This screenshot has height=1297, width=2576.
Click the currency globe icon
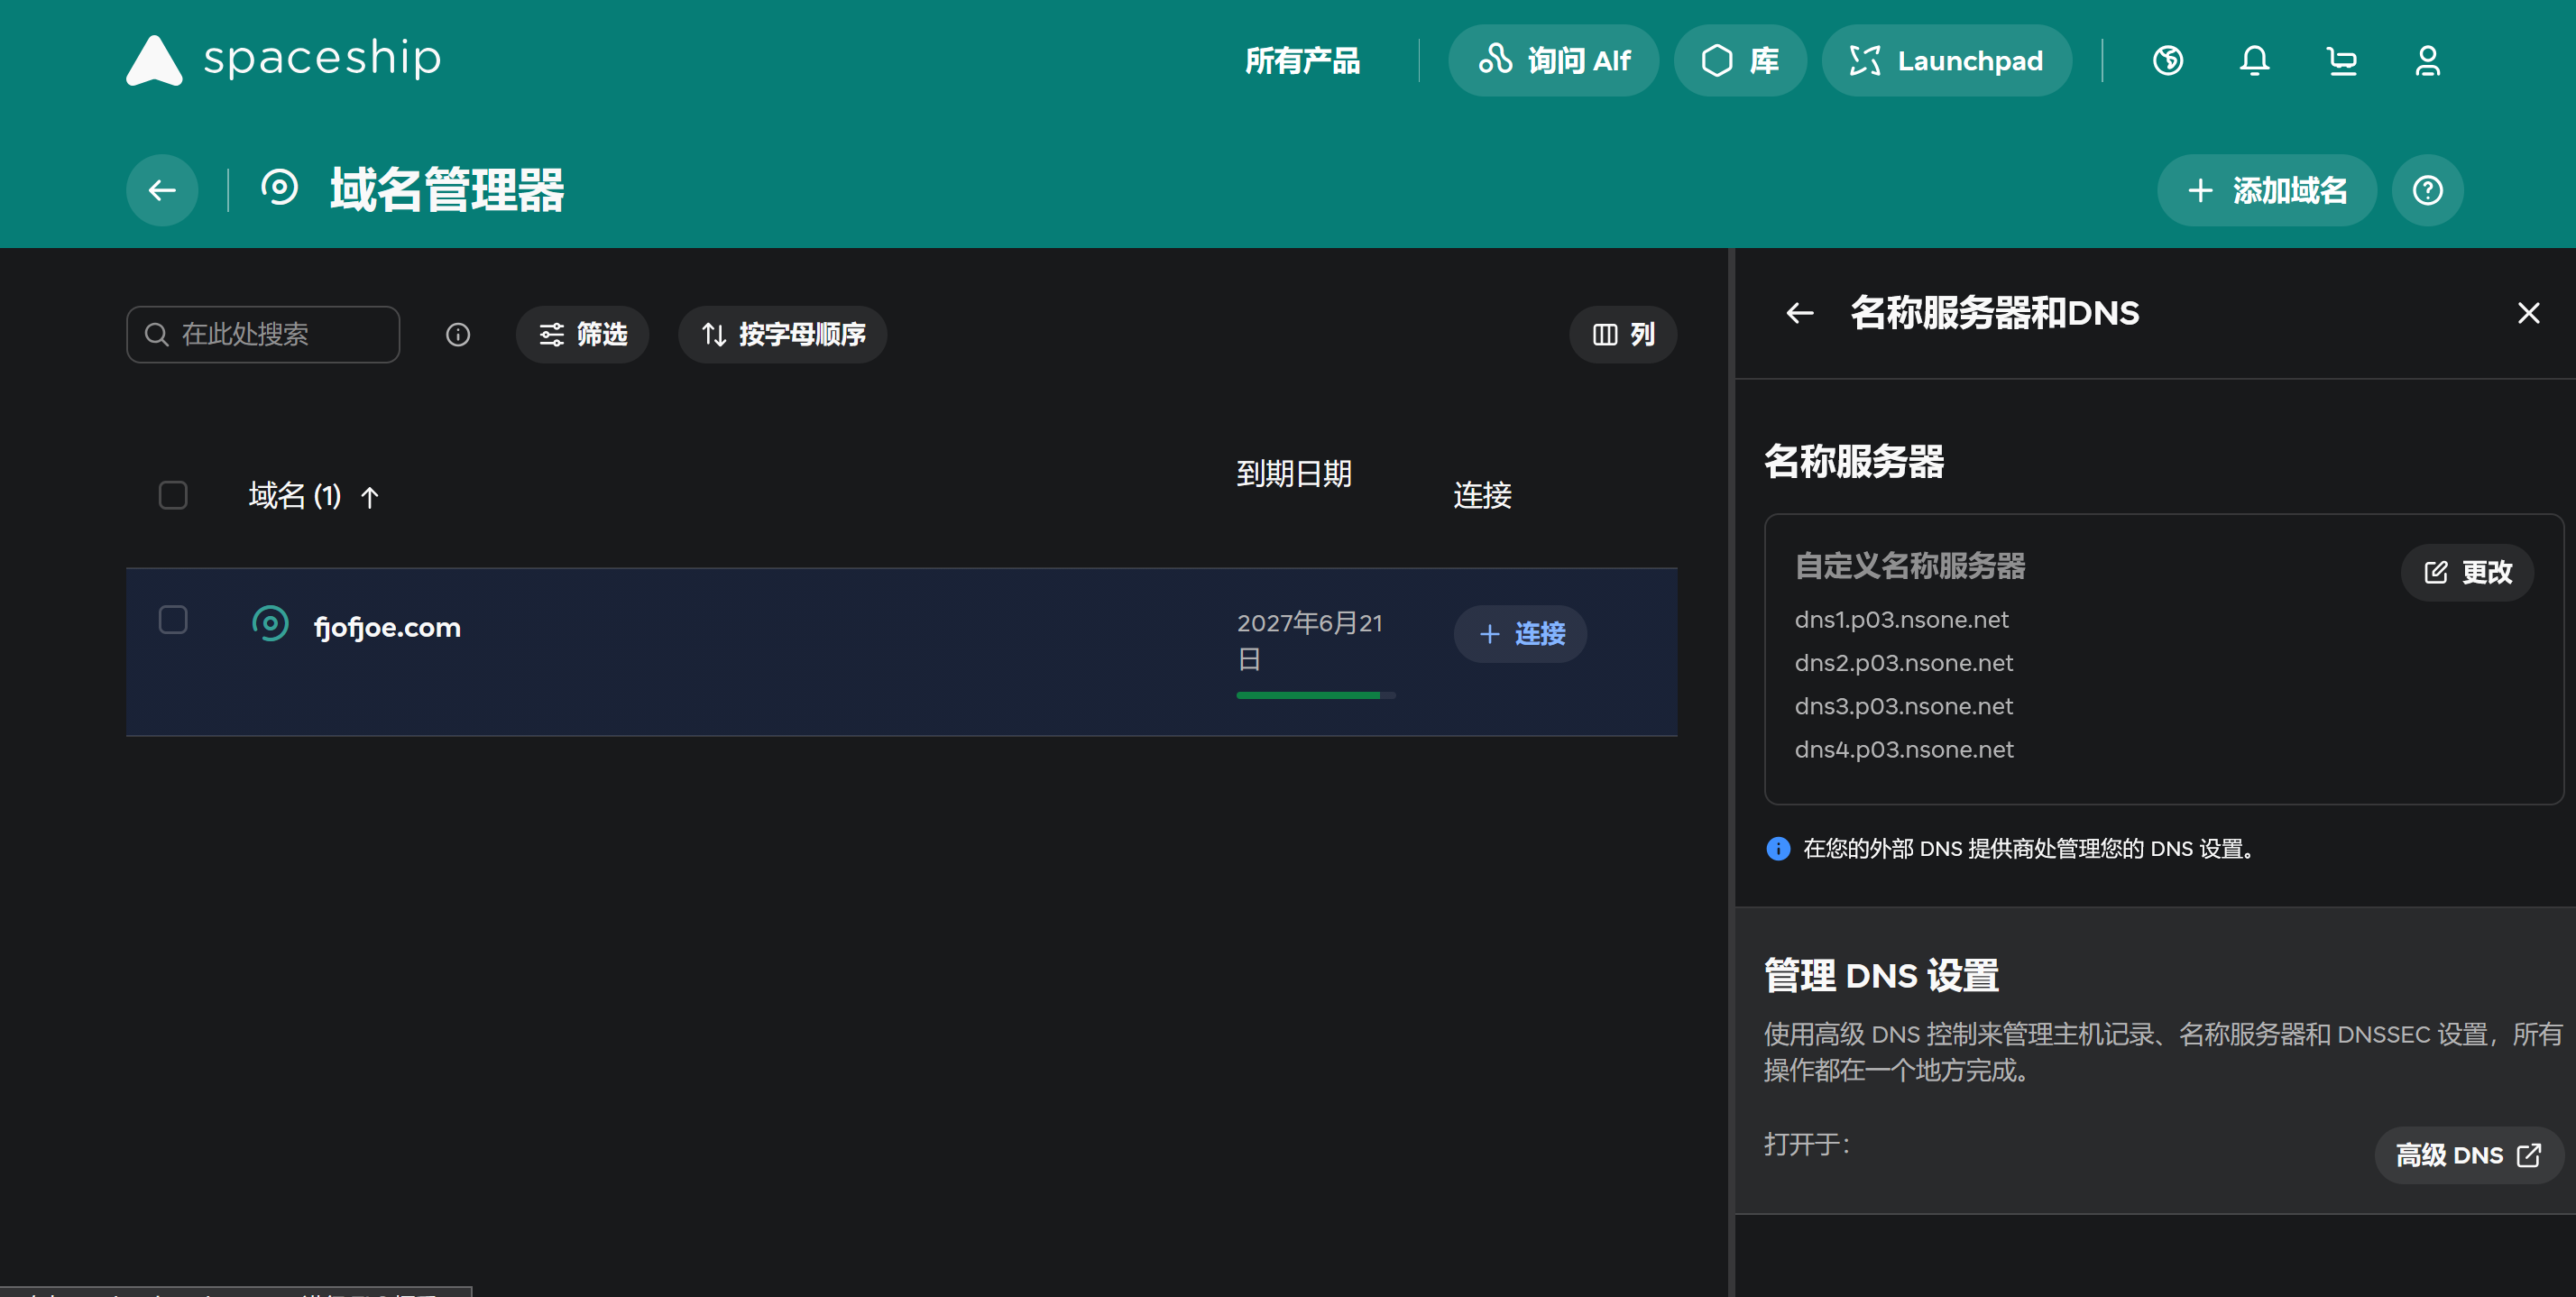[x=2168, y=61]
